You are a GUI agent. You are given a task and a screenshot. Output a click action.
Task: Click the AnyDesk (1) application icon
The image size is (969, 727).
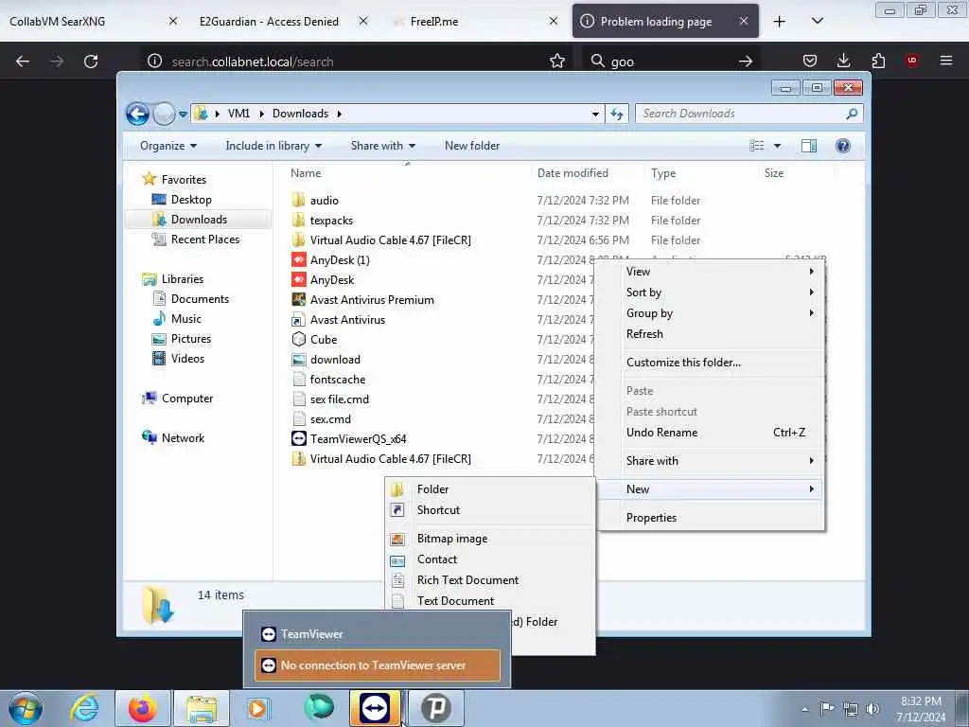298,259
